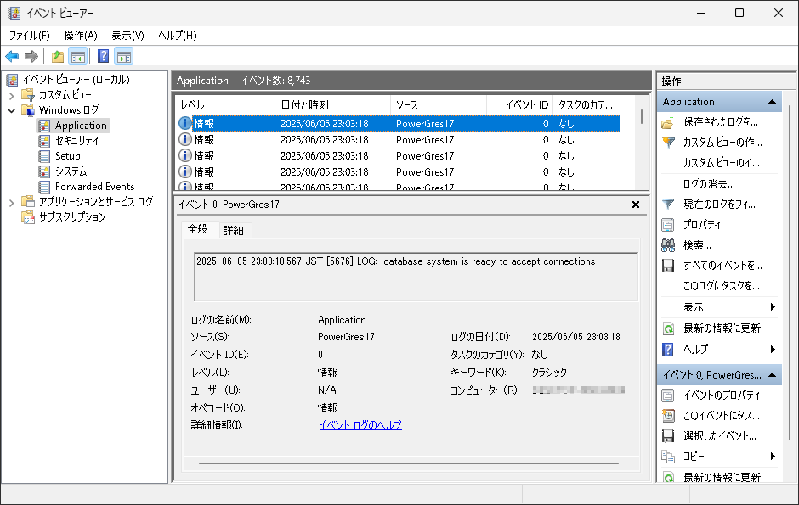
Task: Open the セキュリティ log
Action: pyautogui.click(x=77, y=140)
